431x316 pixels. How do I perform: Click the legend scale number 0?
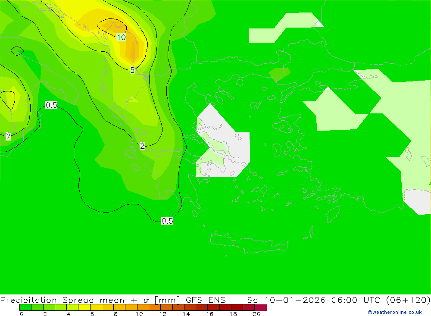pyautogui.click(x=22, y=314)
